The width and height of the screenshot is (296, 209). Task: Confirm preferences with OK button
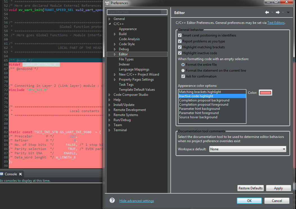[x=249, y=201]
